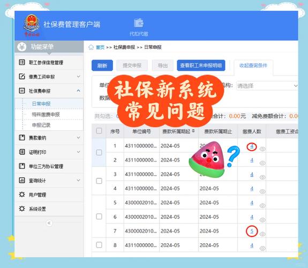This screenshot has width=308, height=268.
Task: Click the 单位三方协议管理 icon
Action: click(x=22, y=166)
